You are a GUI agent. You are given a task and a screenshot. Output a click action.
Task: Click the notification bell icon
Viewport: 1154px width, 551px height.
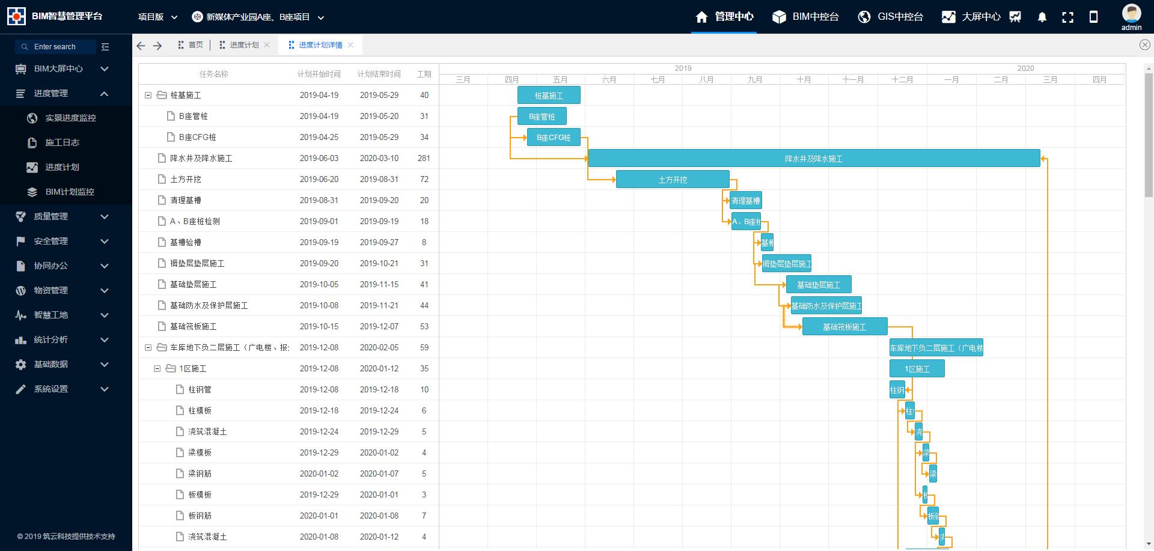point(1042,17)
